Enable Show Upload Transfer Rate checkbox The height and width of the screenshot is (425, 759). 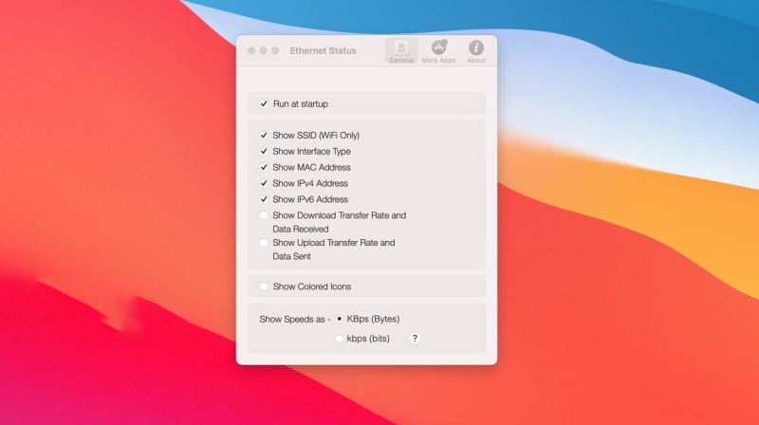pos(264,243)
